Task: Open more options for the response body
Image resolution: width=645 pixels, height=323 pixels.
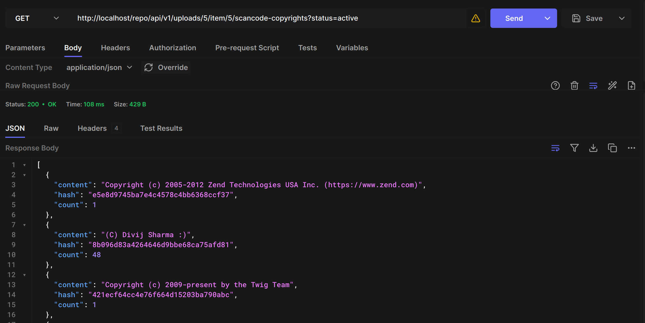Action: click(631, 148)
